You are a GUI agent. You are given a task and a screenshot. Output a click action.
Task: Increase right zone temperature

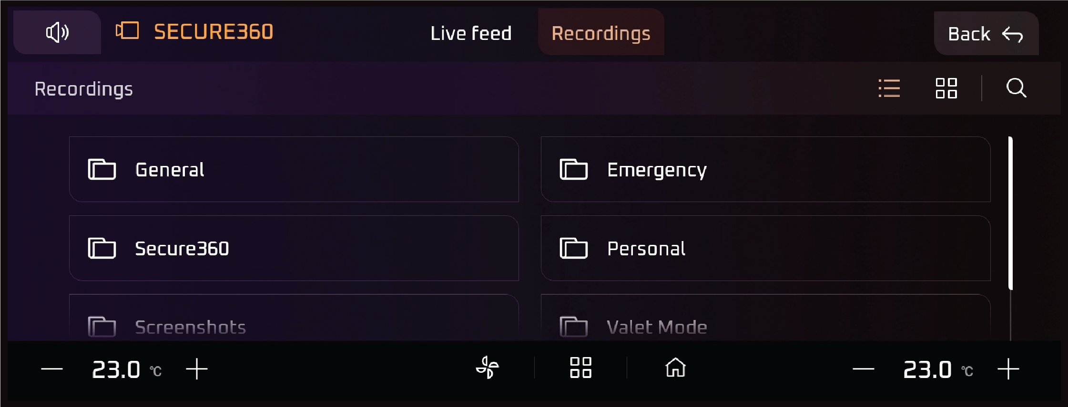[x=1008, y=369]
